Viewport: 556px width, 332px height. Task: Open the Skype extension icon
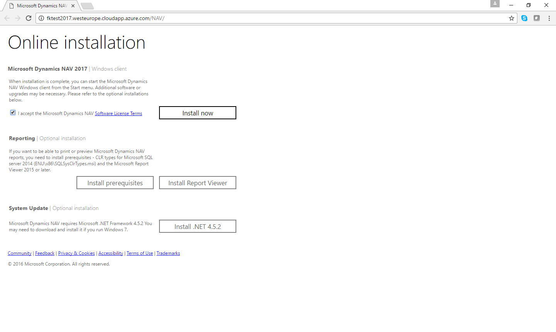pyautogui.click(x=524, y=18)
